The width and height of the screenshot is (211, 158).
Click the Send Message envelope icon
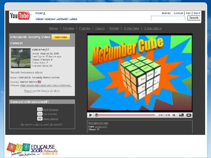point(40,109)
